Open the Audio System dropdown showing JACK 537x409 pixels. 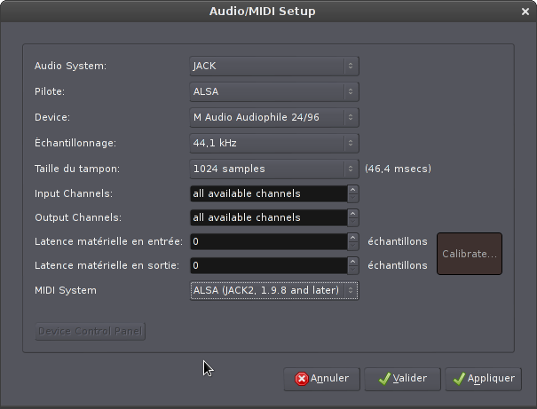point(274,66)
